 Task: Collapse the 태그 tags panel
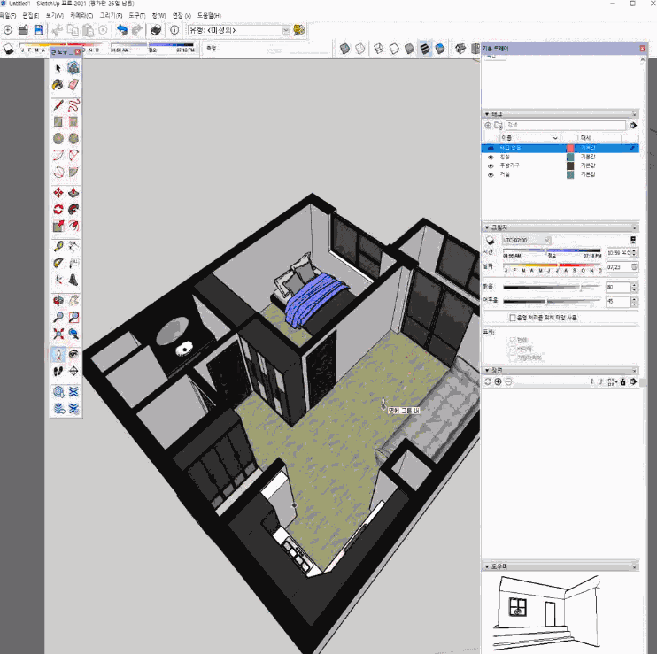click(487, 114)
